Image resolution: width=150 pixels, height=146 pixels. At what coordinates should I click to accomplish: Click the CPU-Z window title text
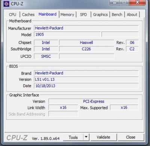click(x=17, y=4)
